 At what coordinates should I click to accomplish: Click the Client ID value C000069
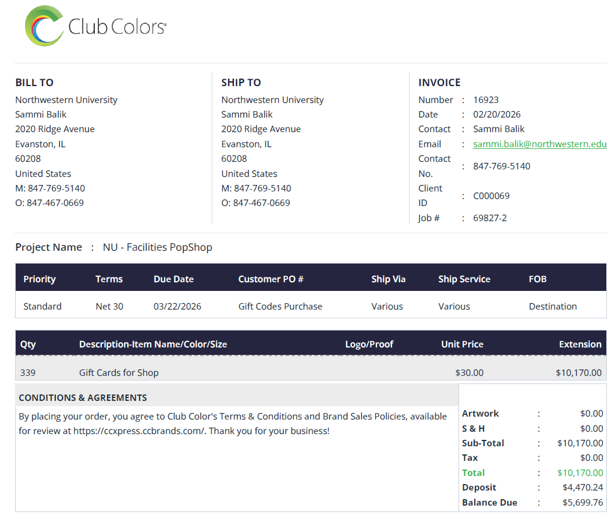pyautogui.click(x=491, y=195)
